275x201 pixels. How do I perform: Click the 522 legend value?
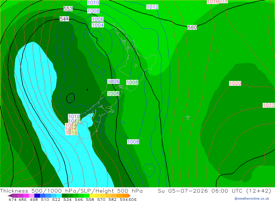(x=56, y=199)
